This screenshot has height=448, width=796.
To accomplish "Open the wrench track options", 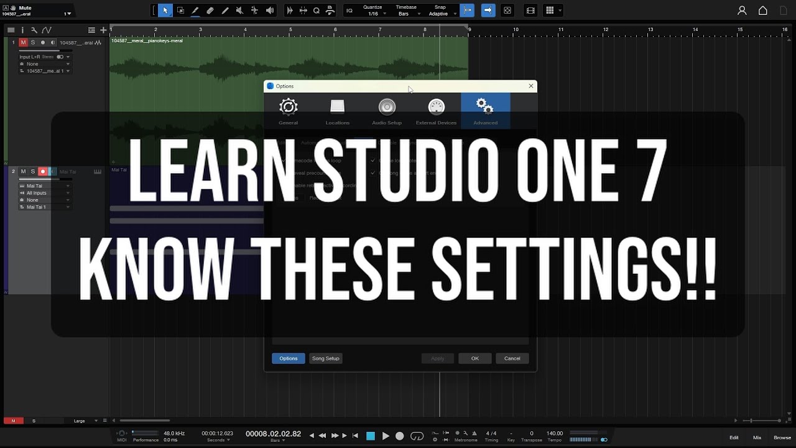I will tap(34, 30).
